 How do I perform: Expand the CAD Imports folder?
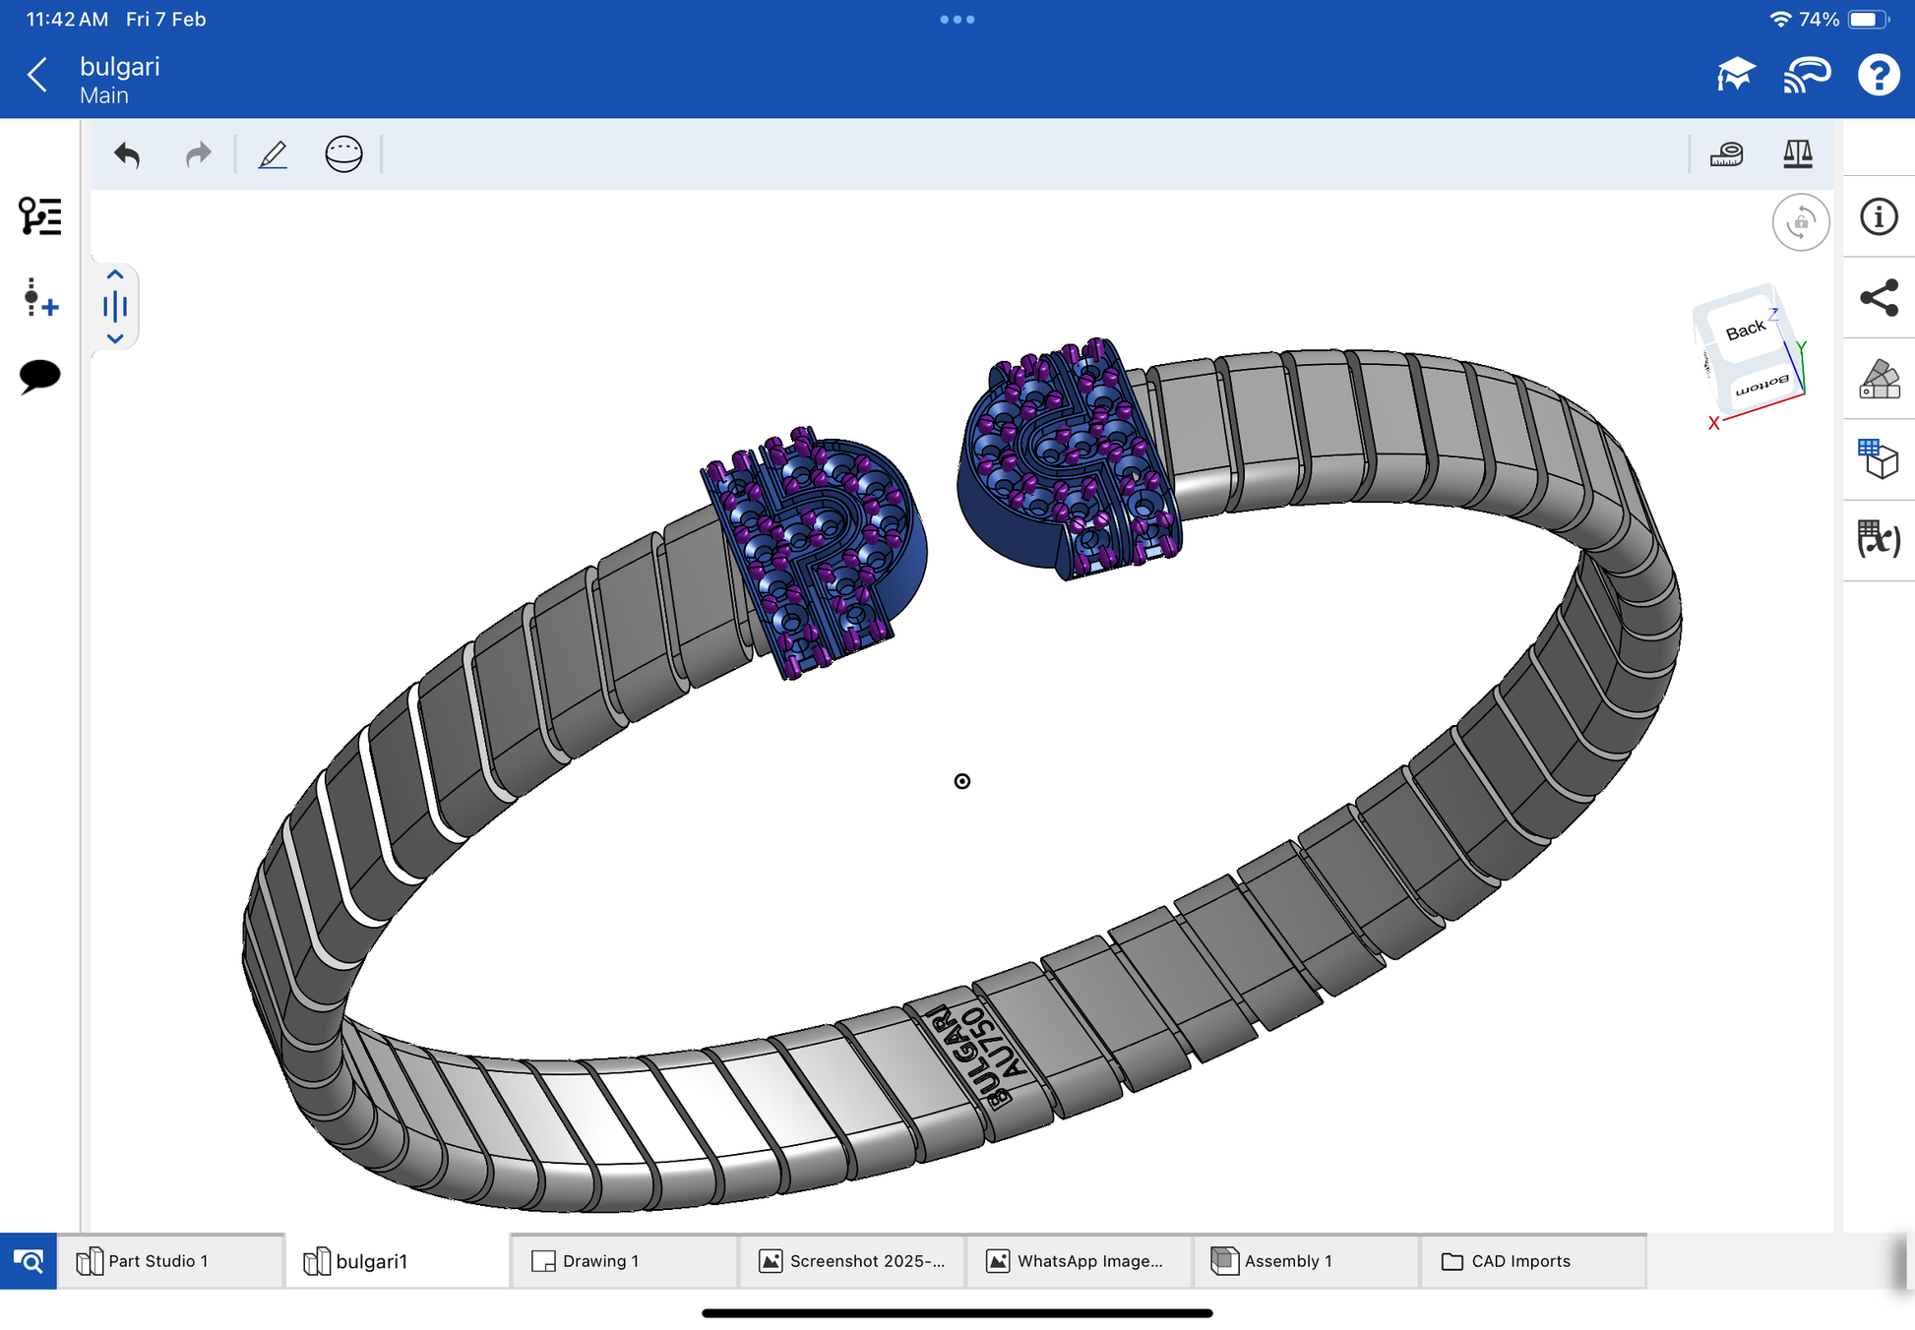pos(1520,1261)
